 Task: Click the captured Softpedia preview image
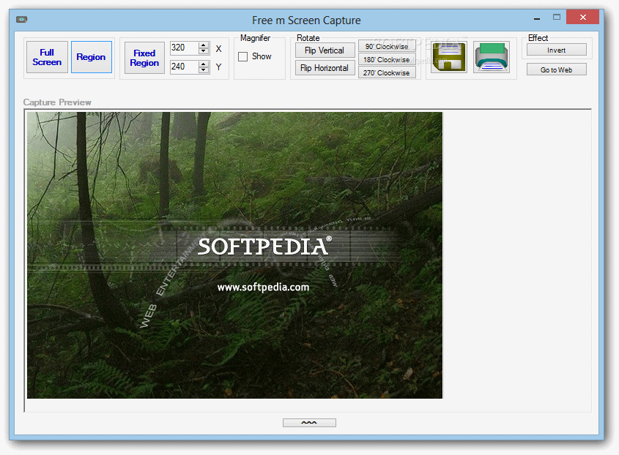[x=234, y=255]
